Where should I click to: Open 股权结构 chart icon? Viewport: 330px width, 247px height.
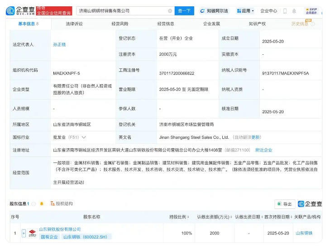(53, 203)
